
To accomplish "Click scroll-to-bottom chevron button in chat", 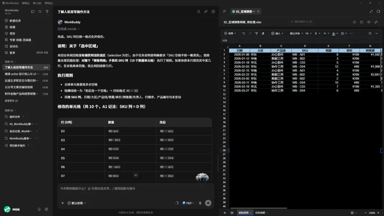I will click(136, 175).
